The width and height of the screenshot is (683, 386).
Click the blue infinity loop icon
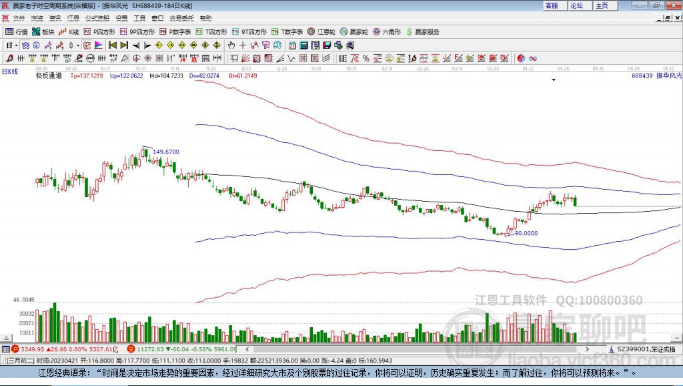[x=533, y=59]
